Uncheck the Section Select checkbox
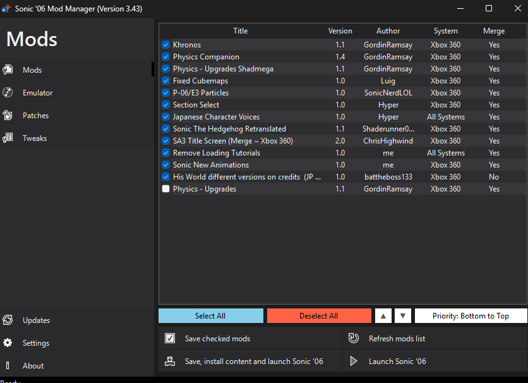 click(x=165, y=105)
